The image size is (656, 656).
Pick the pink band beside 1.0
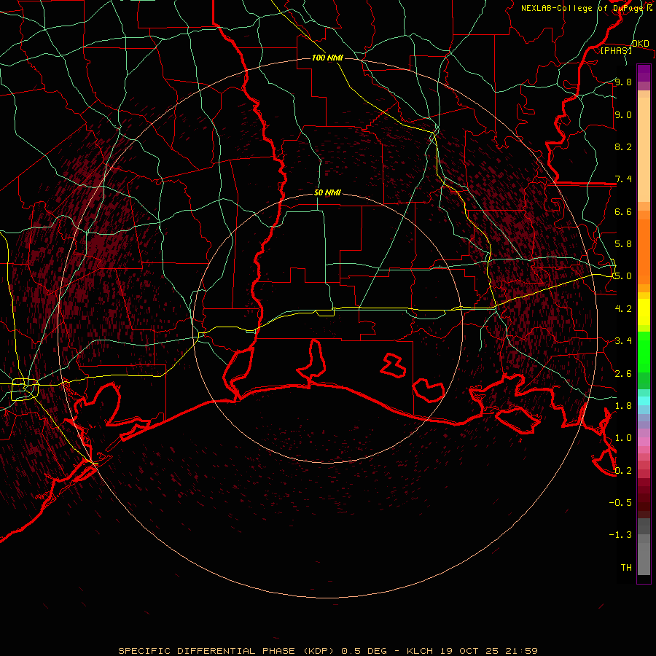(644, 442)
